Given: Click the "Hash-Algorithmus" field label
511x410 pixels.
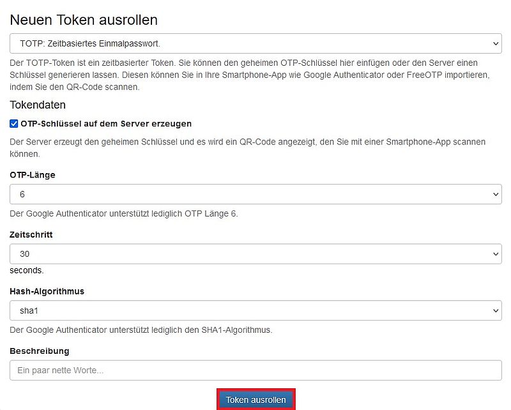Looking at the screenshot, I should (47, 291).
